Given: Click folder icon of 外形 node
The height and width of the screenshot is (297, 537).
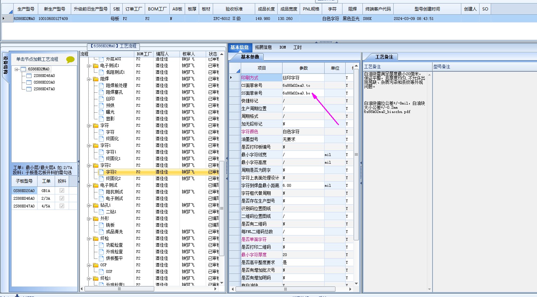Looking at the screenshot, I should [96, 218].
